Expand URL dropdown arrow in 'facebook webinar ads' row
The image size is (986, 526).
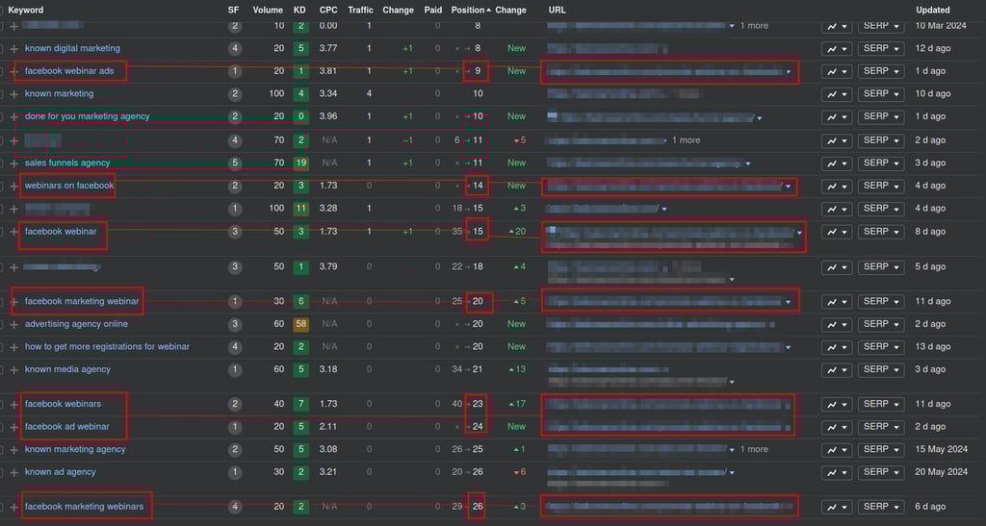pos(789,72)
